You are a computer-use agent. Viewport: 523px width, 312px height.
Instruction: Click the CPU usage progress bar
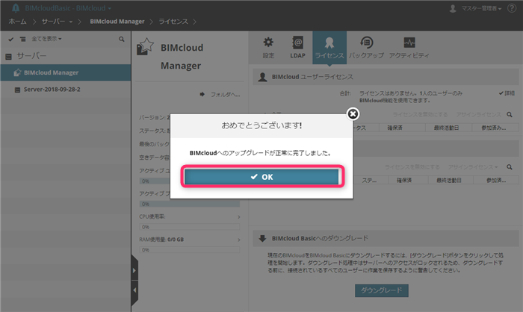point(190,227)
